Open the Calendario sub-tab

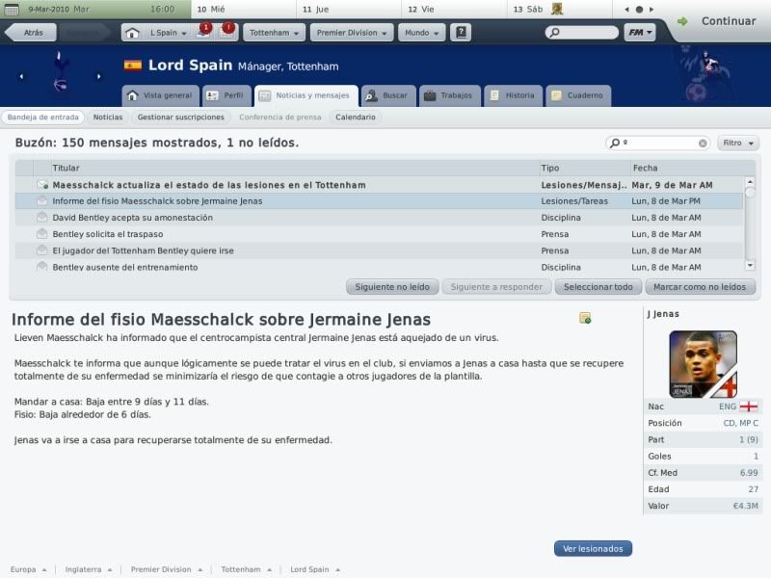(355, 118)
